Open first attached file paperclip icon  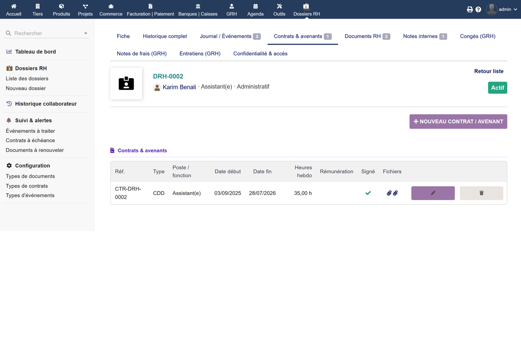[x=389, y=193]
